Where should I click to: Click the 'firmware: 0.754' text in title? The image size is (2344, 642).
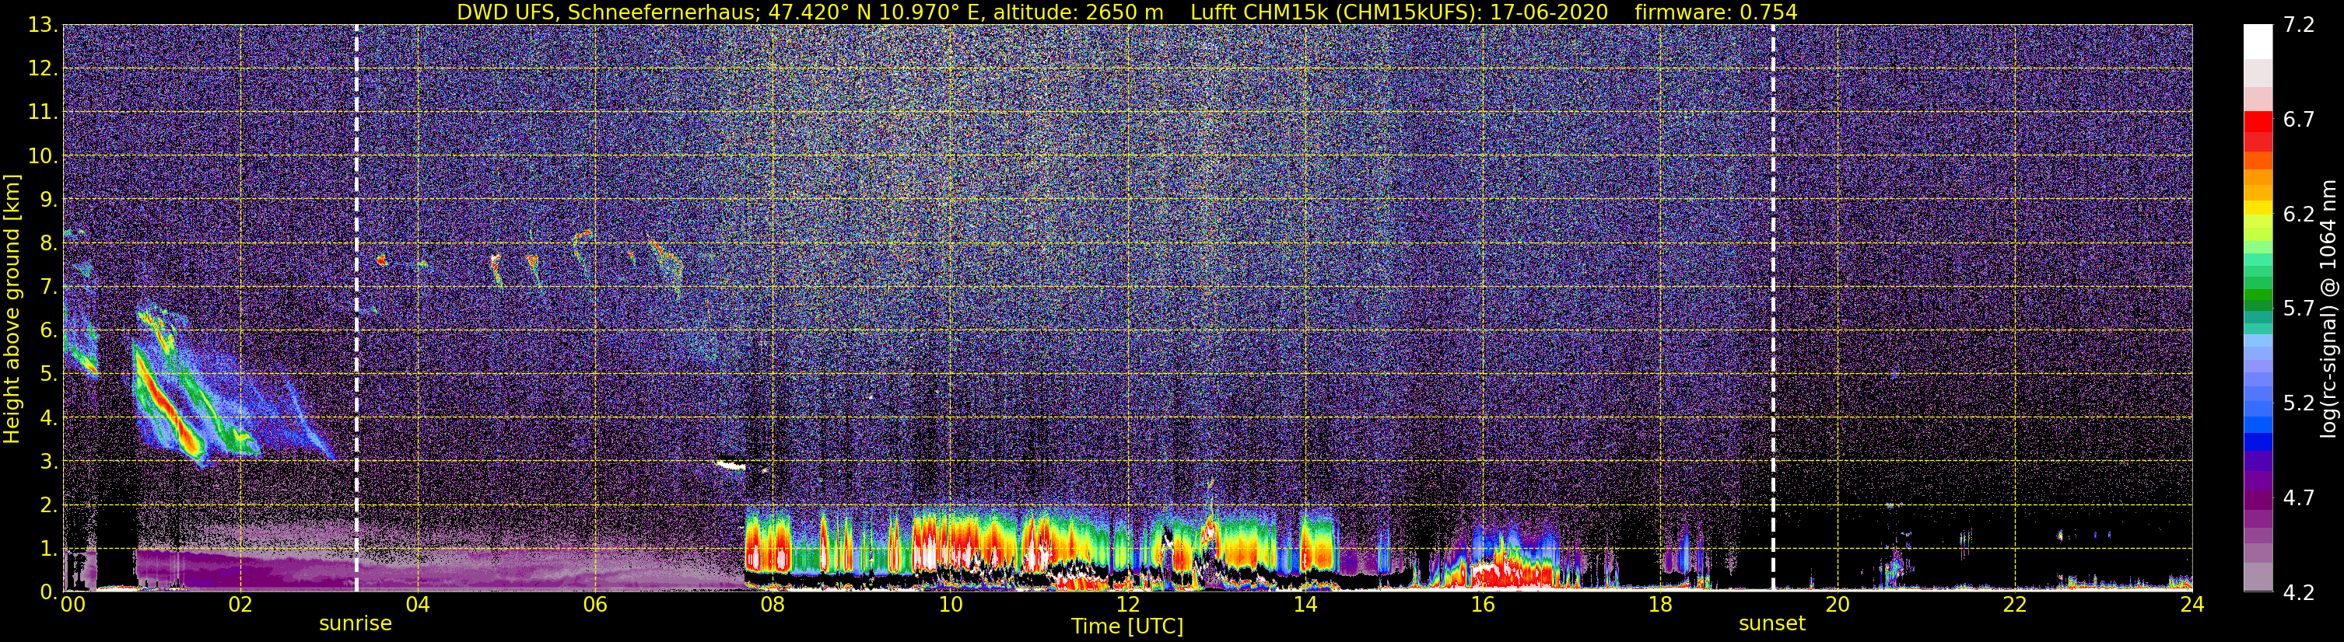click(x=1716, y=12)
